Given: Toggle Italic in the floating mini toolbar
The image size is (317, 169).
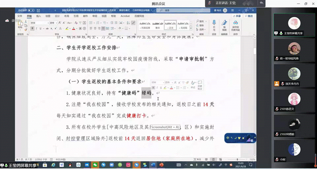Looking at the screenshot, I should [x=157, y=88].
